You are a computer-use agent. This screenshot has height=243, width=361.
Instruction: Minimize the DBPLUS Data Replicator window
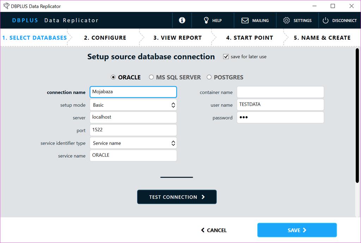point(314,6)
